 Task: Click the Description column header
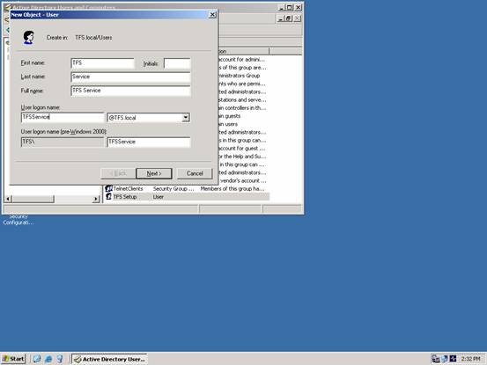244,51
